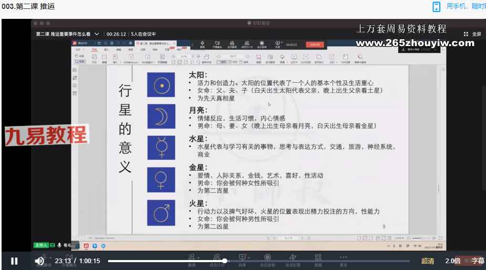The image size is (486, 270).
Task: Pause the video playback
Action: pyautogui.click(x=14, y=261)
